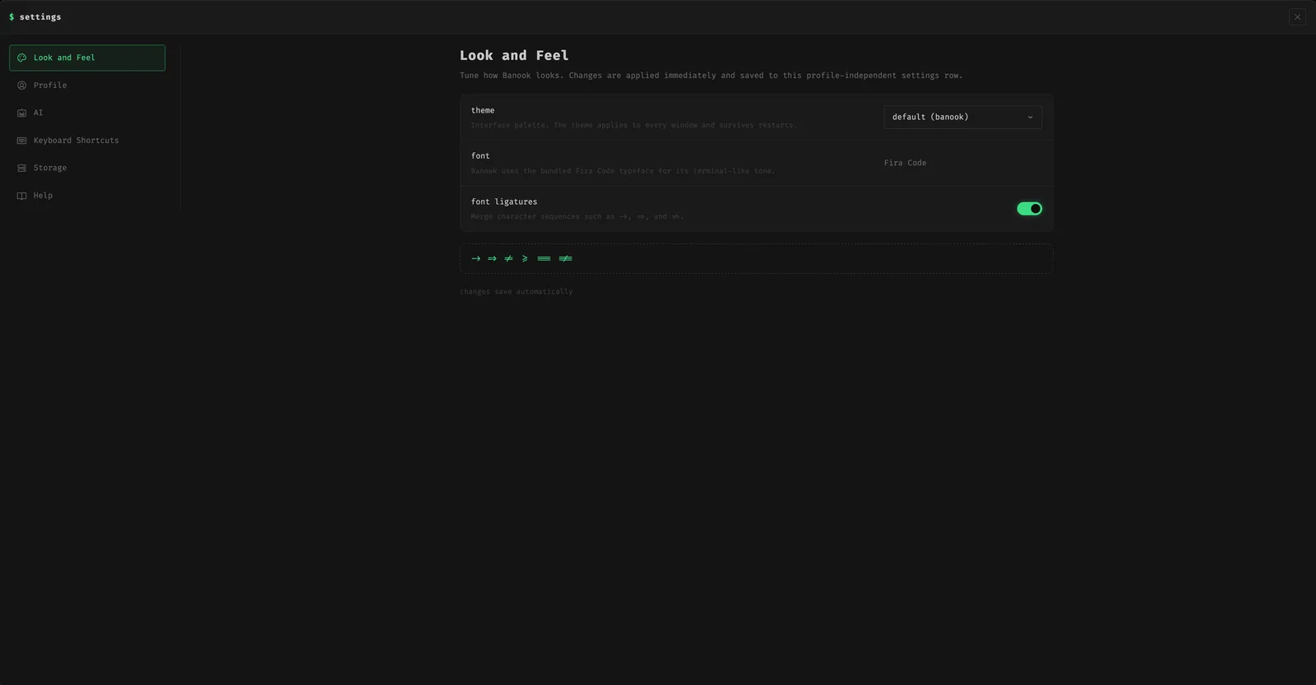
Task: Open the Look and Feel section
Action: coord(87,58)
